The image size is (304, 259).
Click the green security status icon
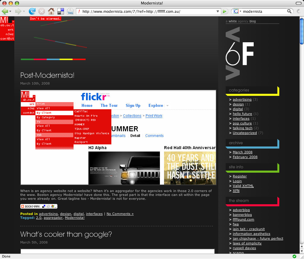click(x=294, y=256)
